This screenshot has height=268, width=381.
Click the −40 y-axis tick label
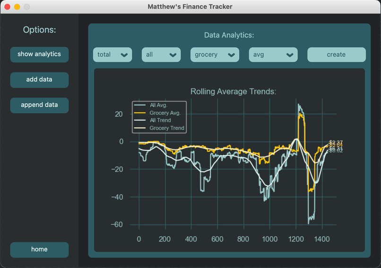[x=117, y=197]
